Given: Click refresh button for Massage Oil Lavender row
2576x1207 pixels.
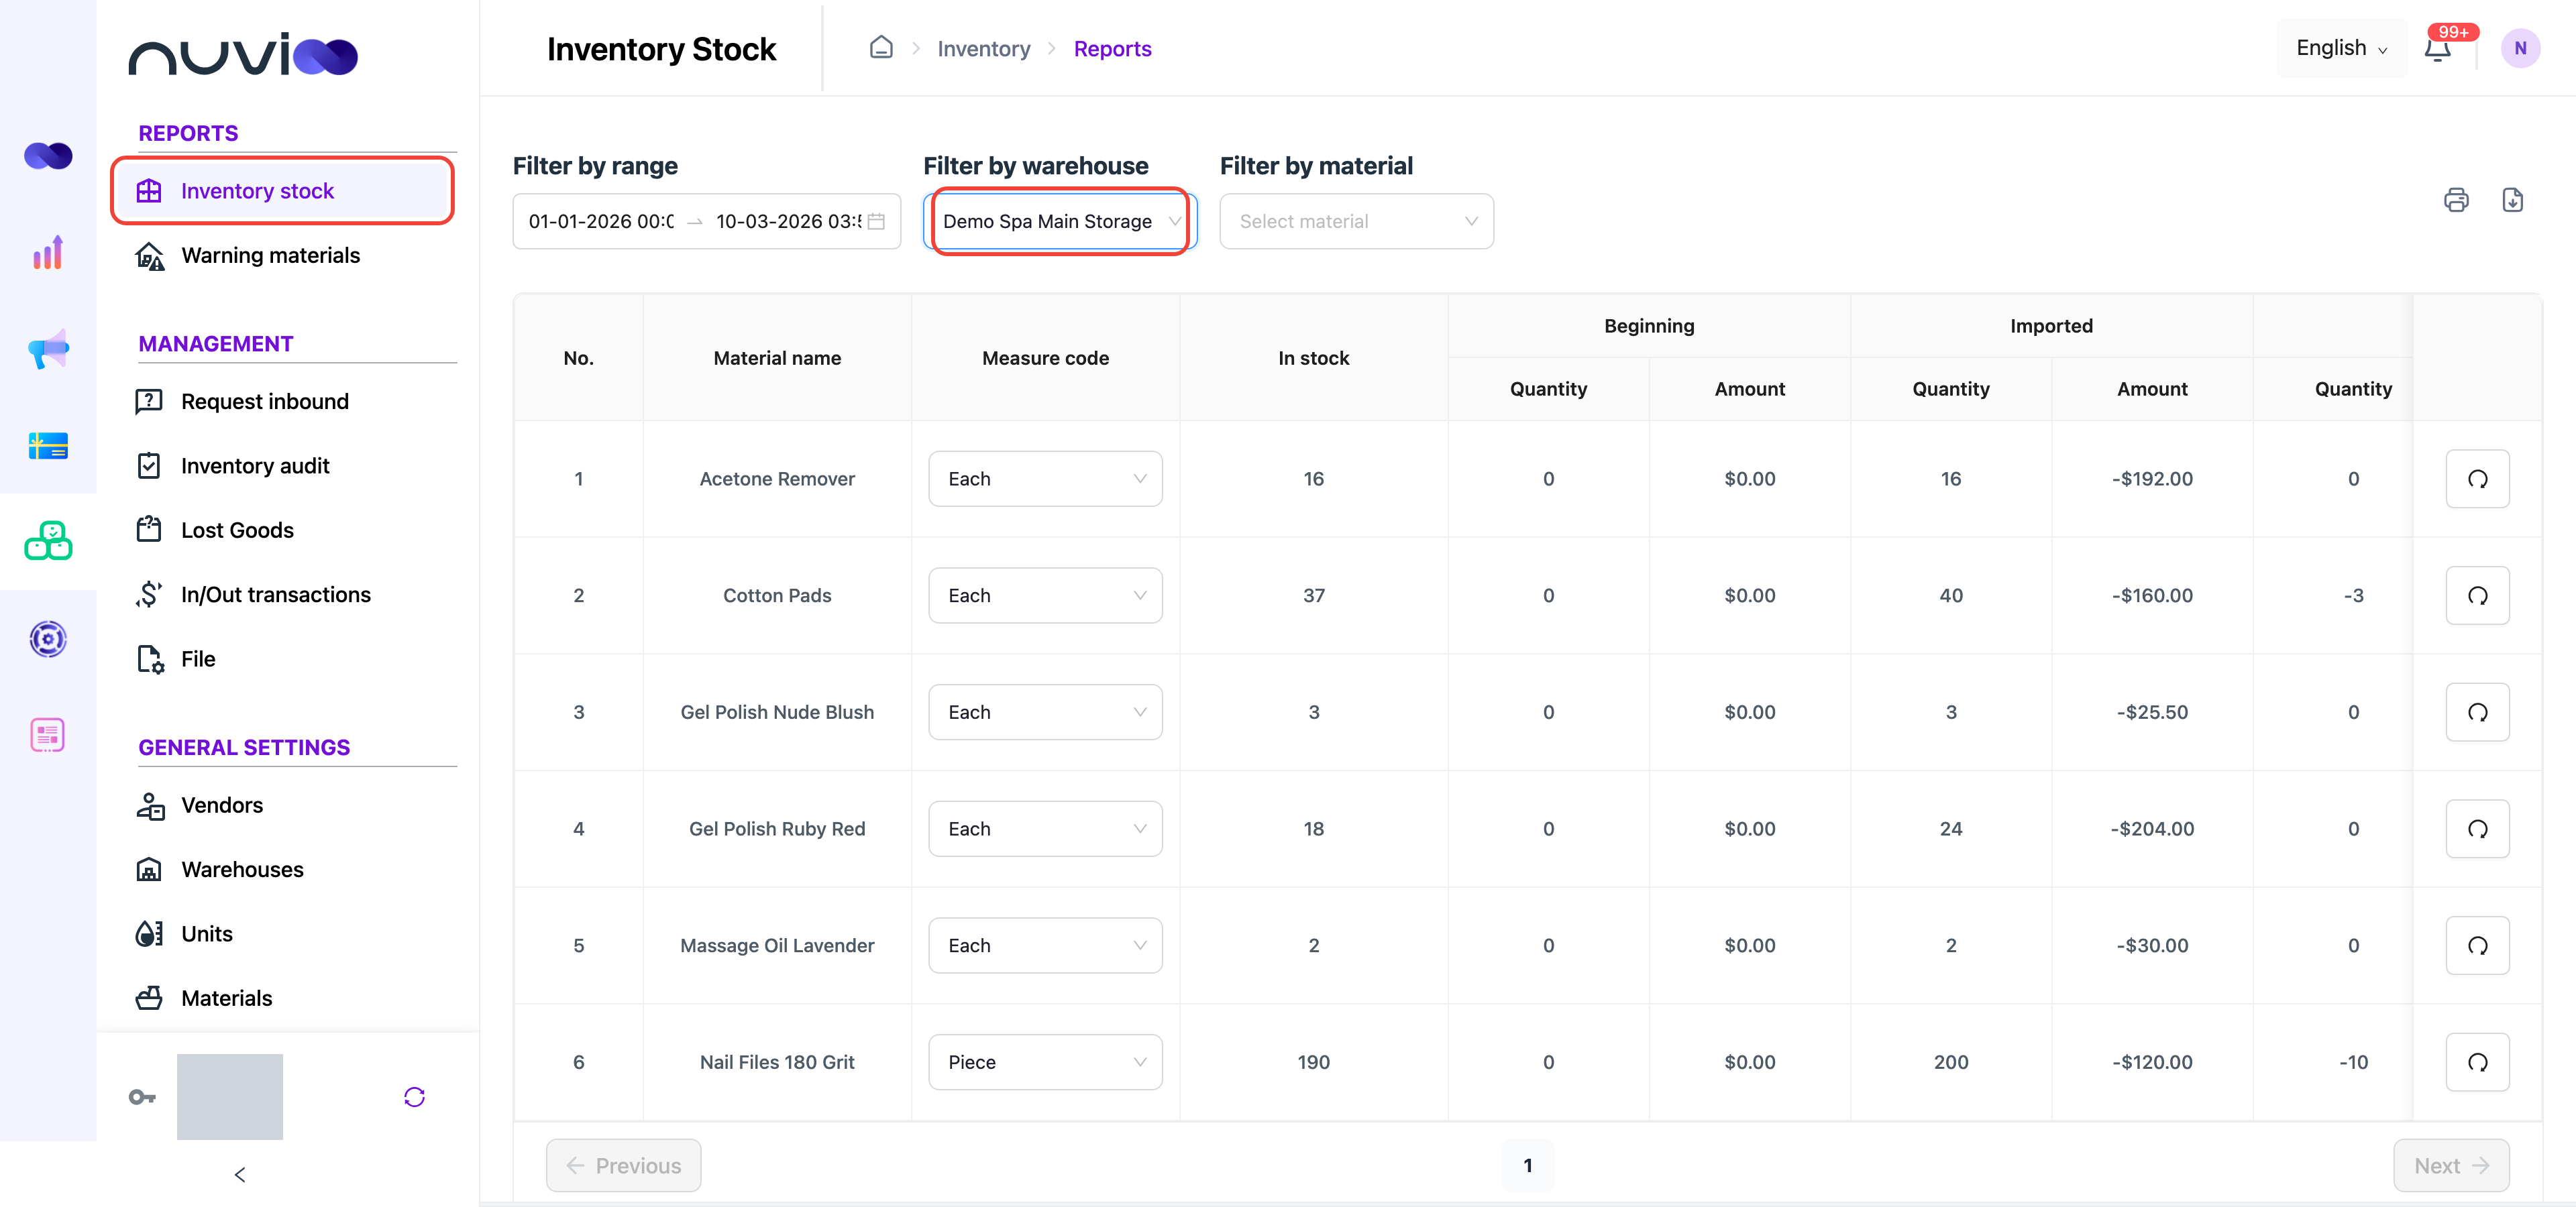Looking at the screenshot, I should (x=2477, y=945).
